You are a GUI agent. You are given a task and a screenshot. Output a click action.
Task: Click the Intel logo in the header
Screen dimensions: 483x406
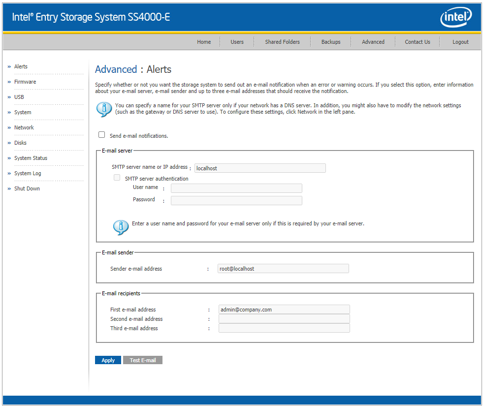[x=456, y=17]
